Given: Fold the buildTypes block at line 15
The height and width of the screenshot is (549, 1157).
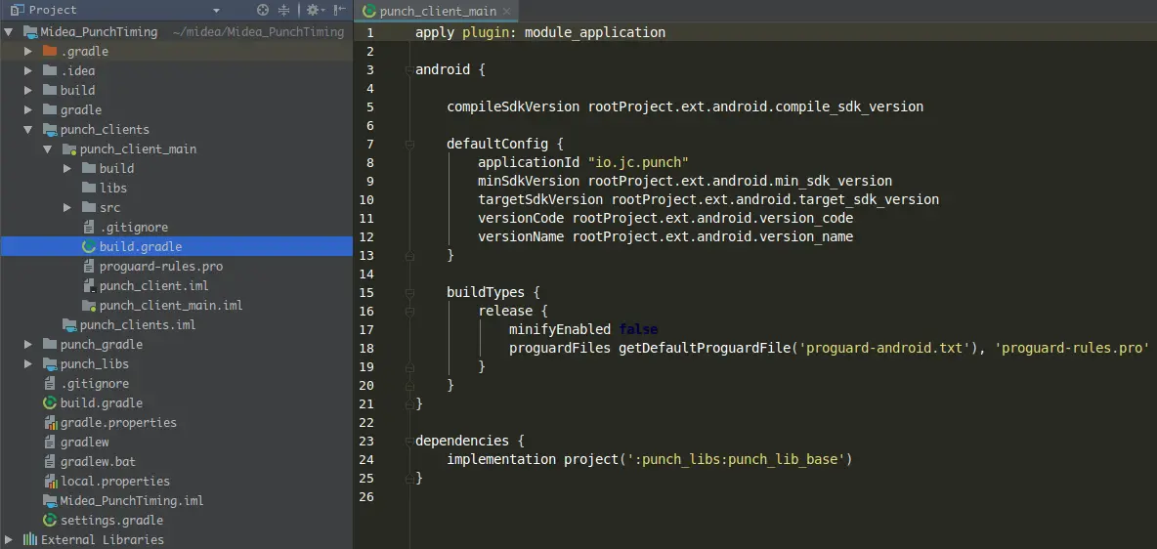Looking at the screenshot, I should click(408, 292).
